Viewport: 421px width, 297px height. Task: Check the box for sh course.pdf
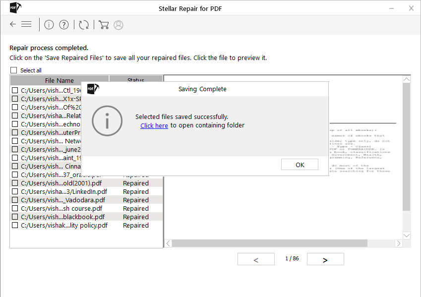(15, 208)
